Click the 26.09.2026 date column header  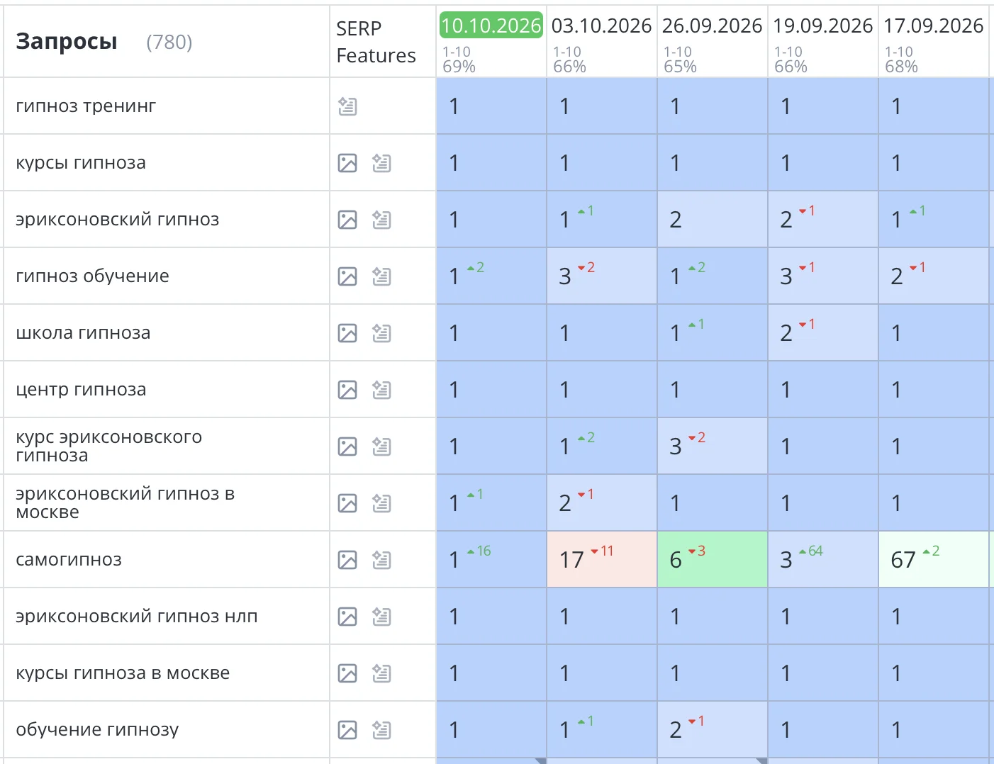[712, 26]
